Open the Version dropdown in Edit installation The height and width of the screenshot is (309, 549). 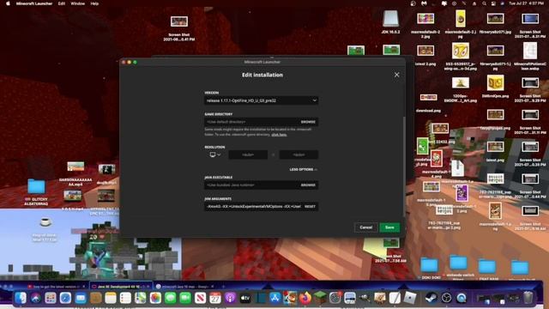(261, 100)
